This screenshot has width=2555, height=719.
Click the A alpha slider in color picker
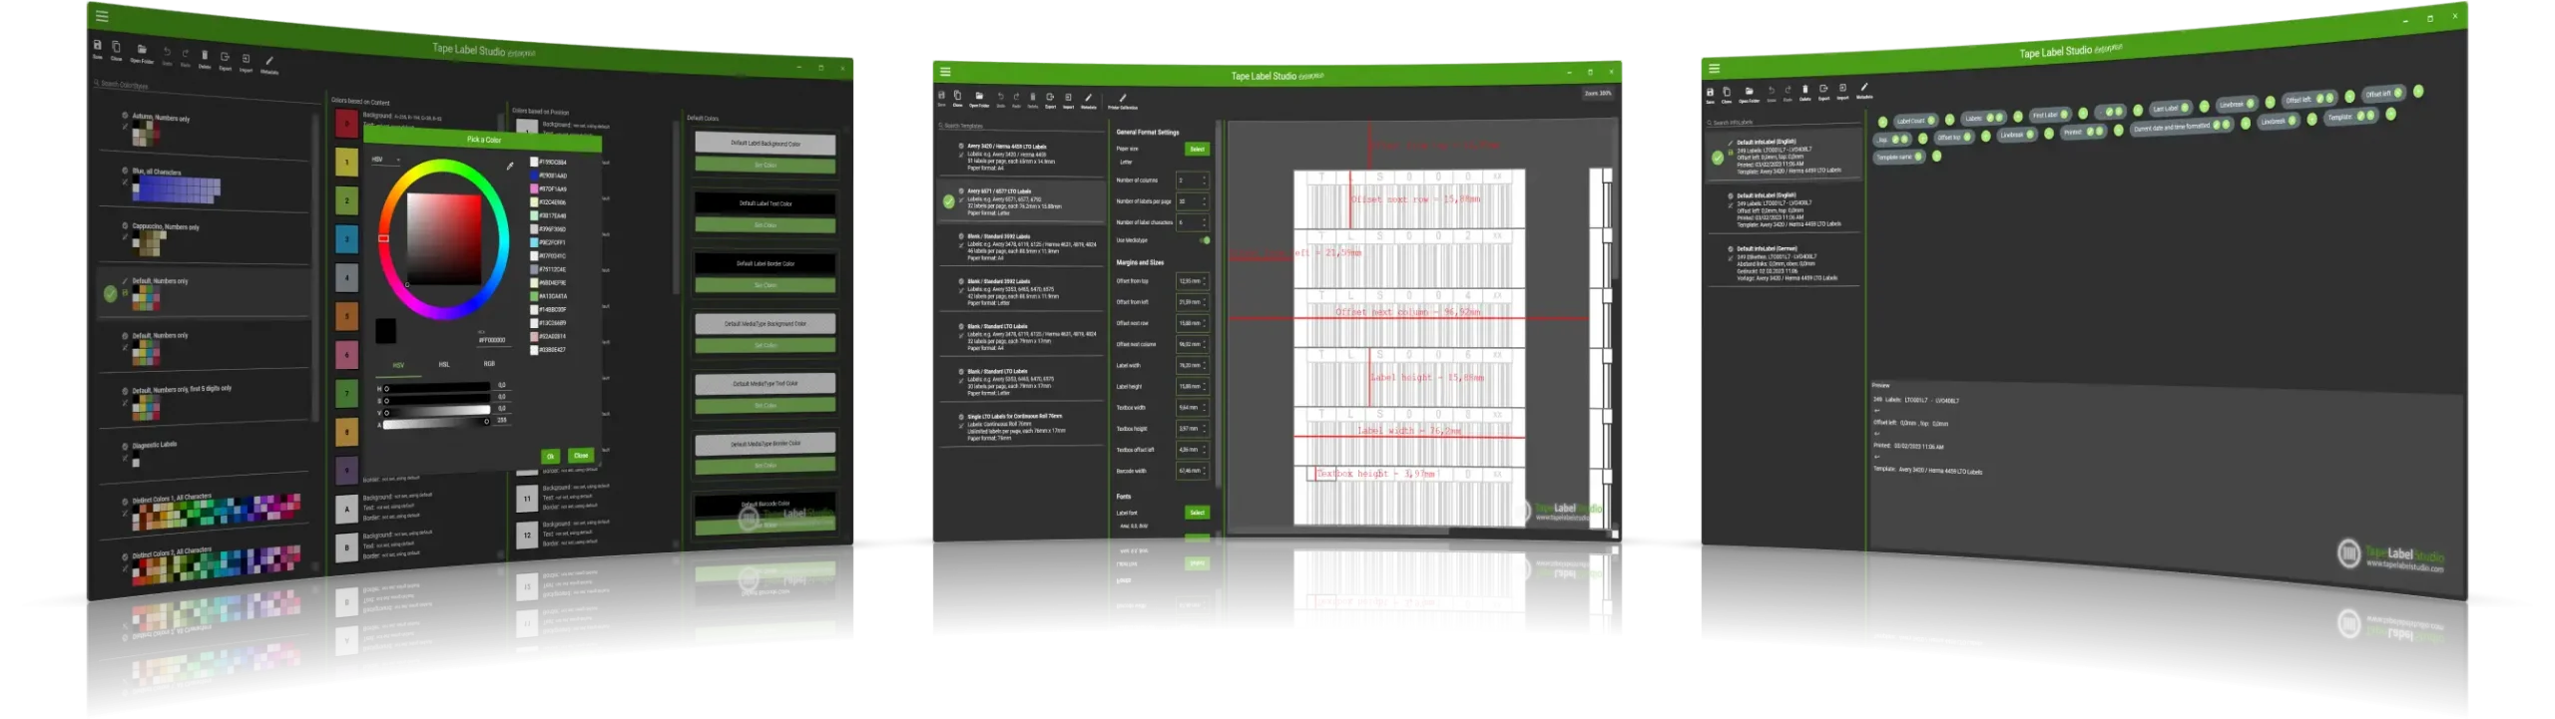(436, 423)
